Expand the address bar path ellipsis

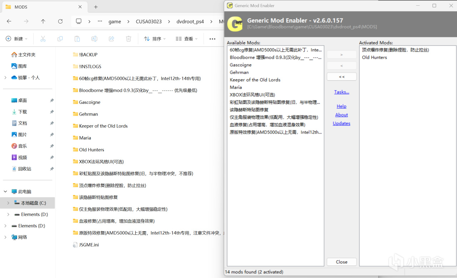click(100, 21)
